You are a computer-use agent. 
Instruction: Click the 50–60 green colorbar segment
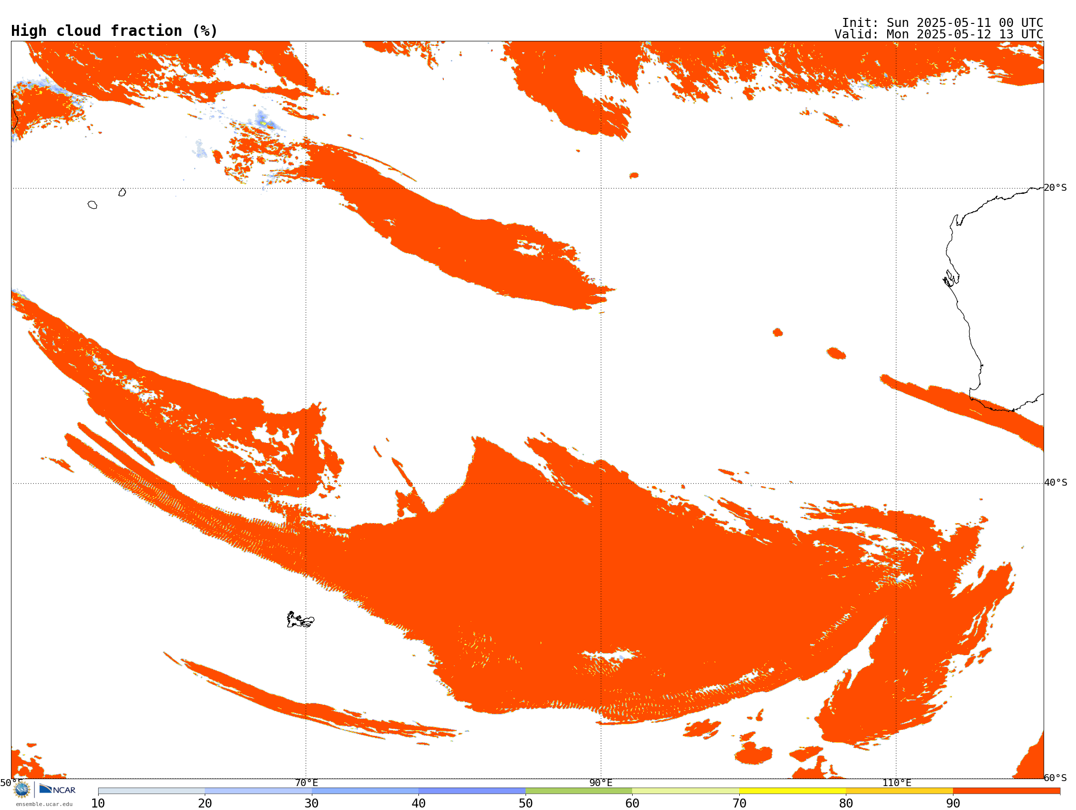pos(579,791)
